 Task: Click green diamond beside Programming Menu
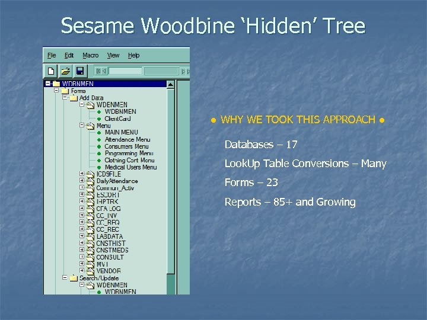pos(99,153)
